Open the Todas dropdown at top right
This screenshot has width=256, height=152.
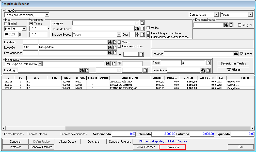point(251,15)
